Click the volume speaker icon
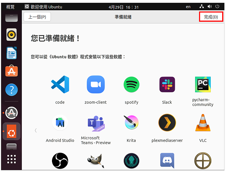 point(209,7)
